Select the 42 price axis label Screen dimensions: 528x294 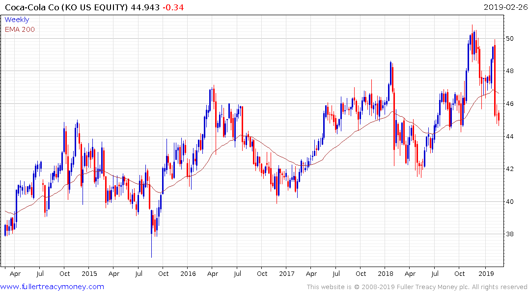[x=509, y=169]
